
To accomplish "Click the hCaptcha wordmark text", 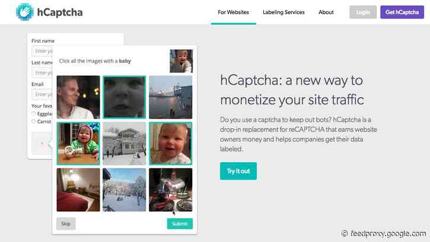I will click(x=60, y=12).
